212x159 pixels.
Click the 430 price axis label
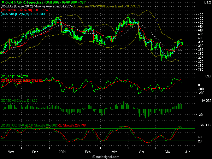point(201,14)
